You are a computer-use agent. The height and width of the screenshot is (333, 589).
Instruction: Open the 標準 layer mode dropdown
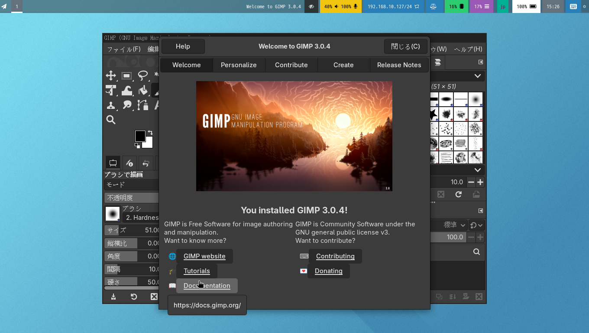[x=449, y=225]
